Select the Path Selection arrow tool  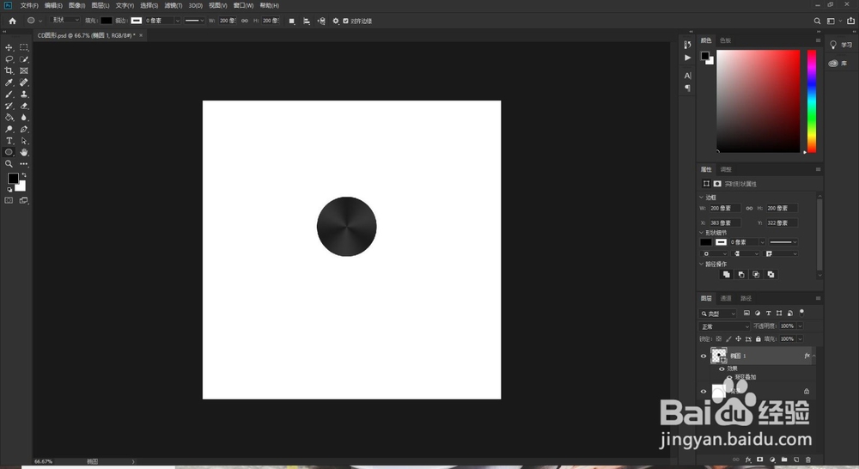23,141
